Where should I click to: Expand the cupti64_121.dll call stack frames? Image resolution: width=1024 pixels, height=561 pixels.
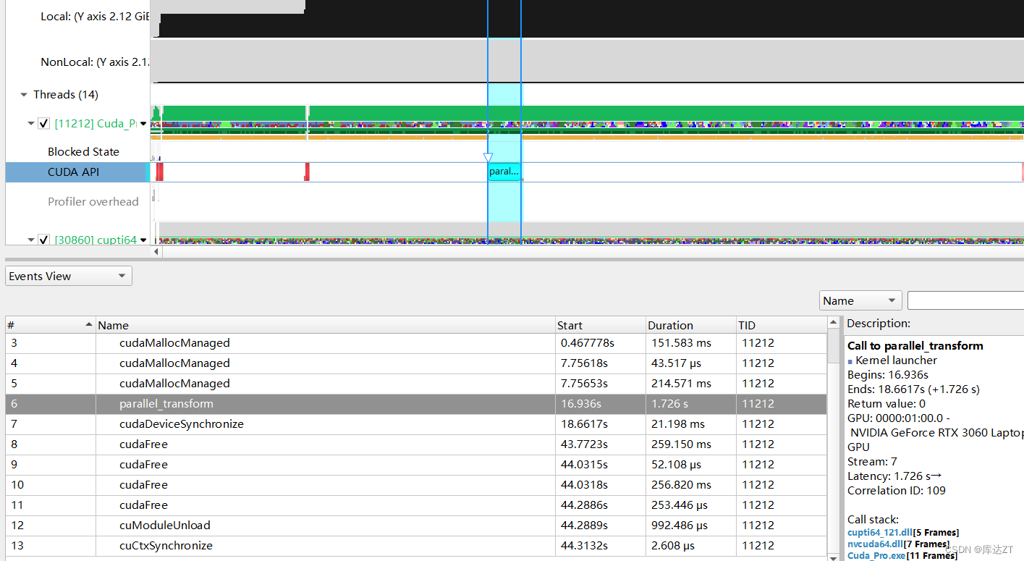(903, 533)
